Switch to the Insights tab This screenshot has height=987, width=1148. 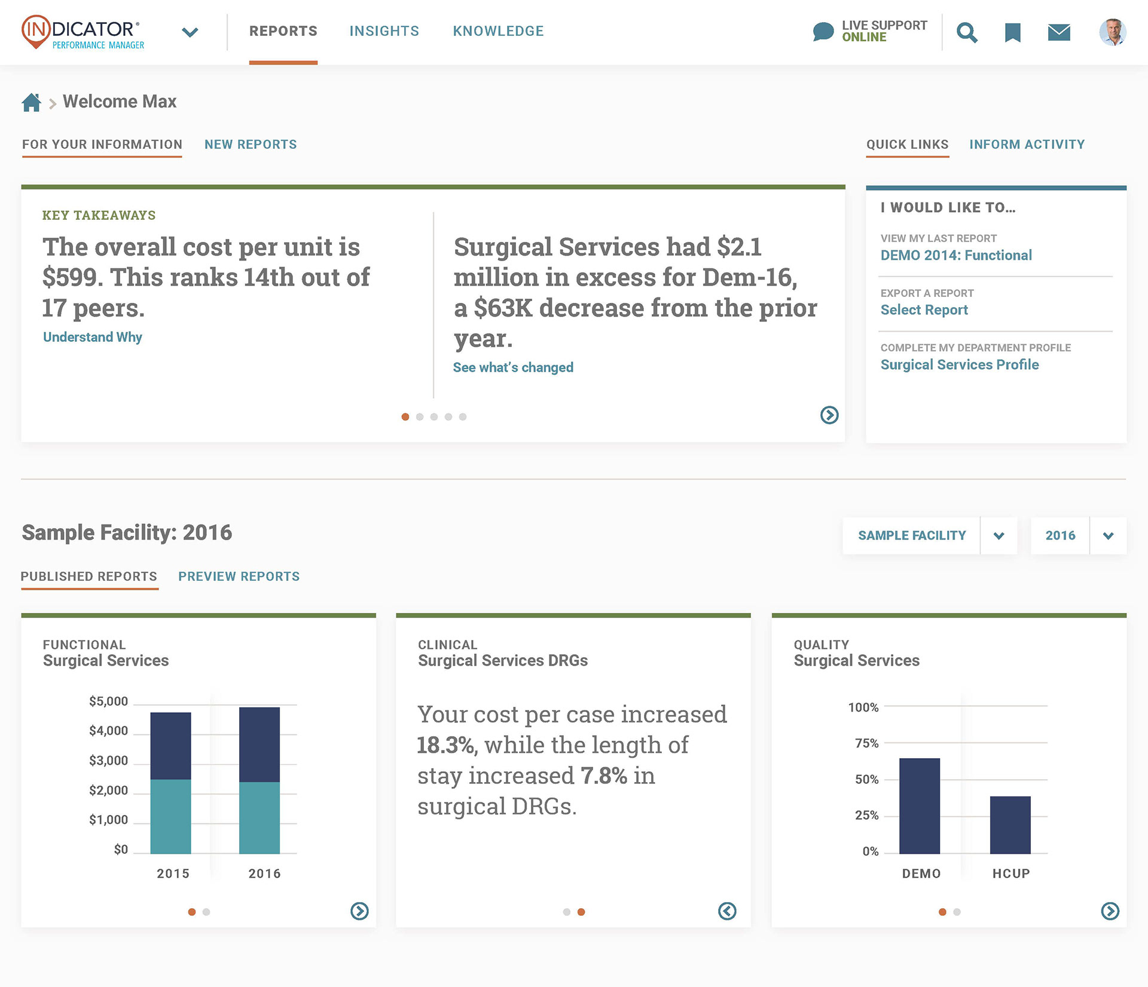384,31
